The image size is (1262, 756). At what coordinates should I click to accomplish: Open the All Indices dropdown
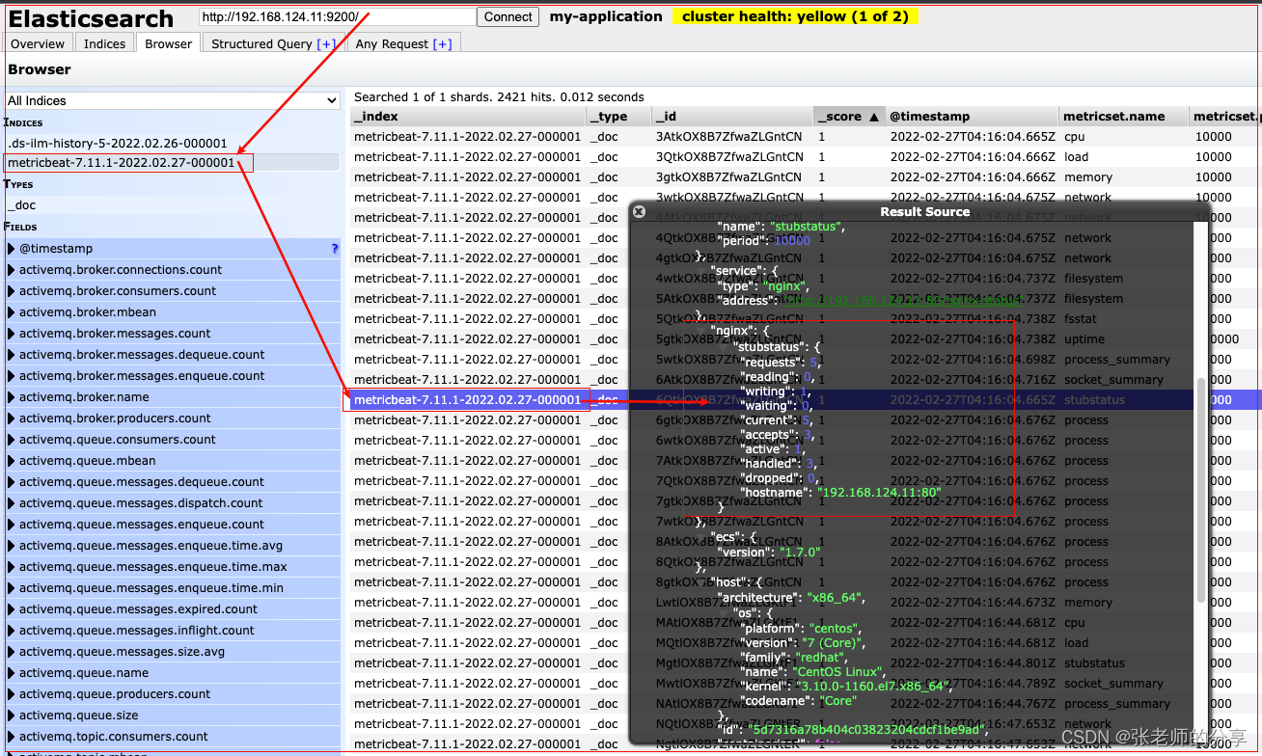pos(173,100)
